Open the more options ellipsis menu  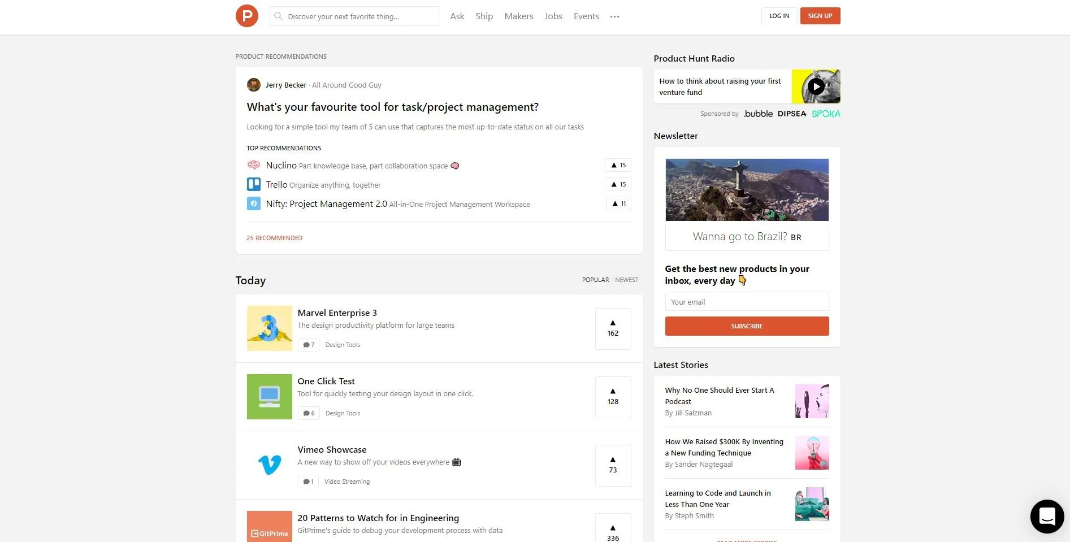click(x=615, y=16)
